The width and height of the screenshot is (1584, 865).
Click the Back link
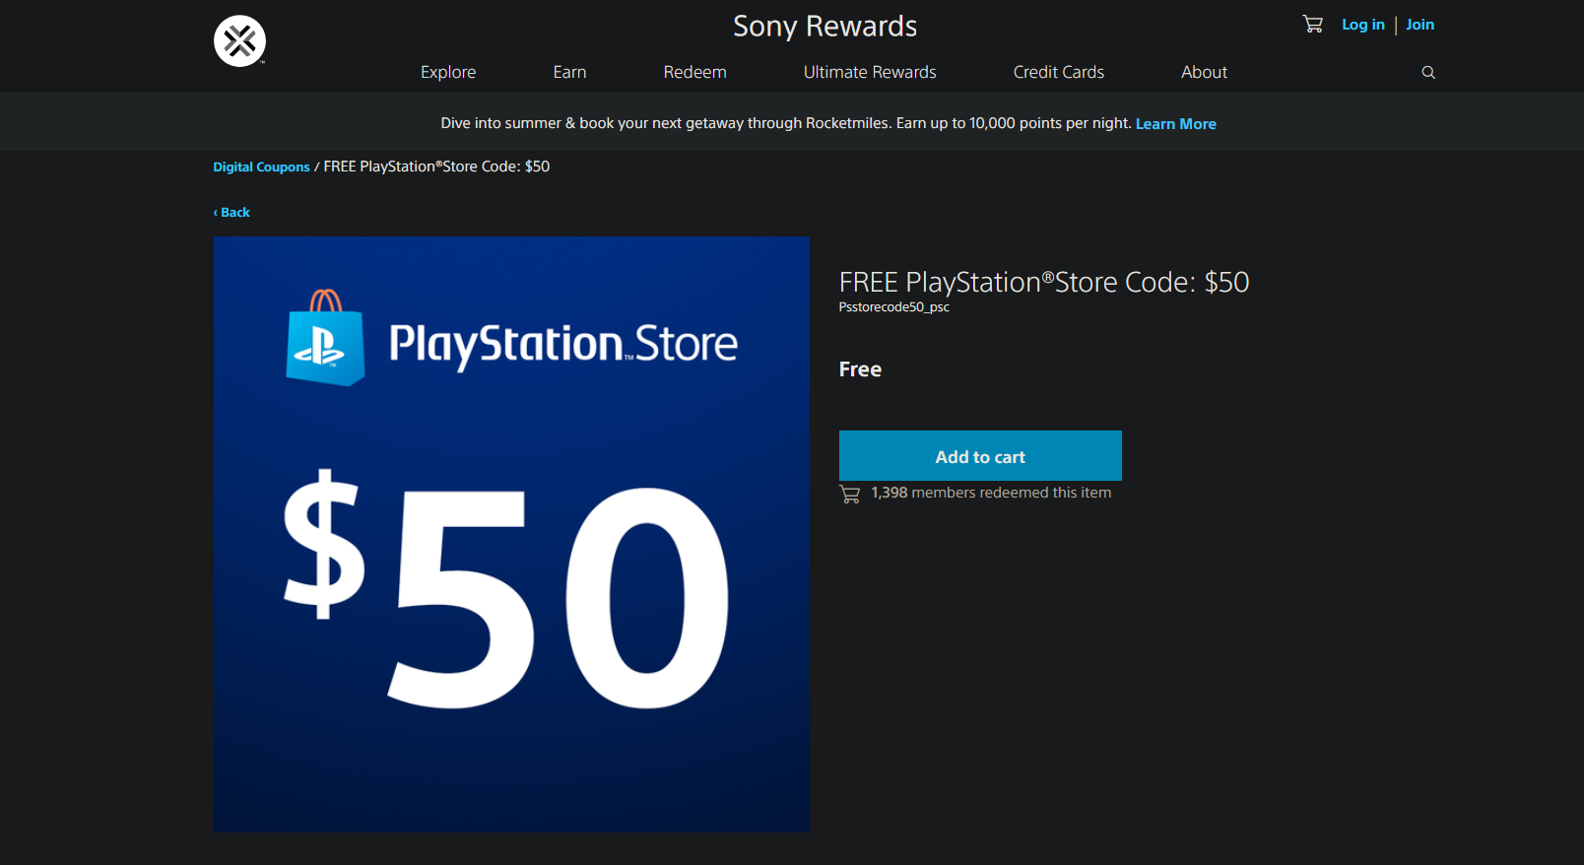coord(231,212)
